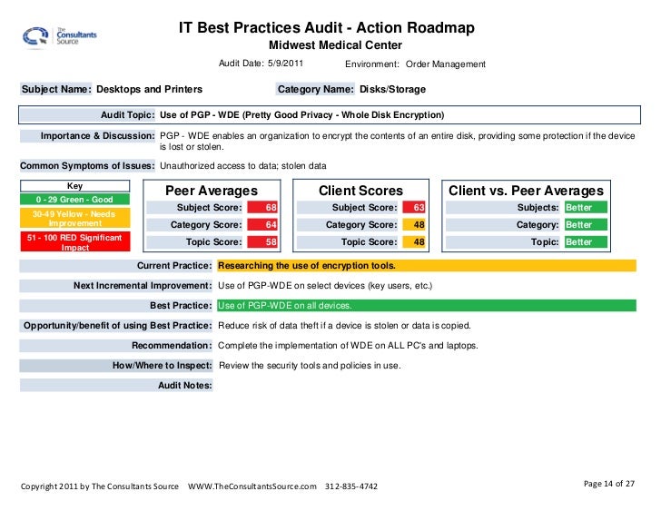Click the 'Recommendation:' label
This screenshot has width=661, height=511.
coord(116,346)
